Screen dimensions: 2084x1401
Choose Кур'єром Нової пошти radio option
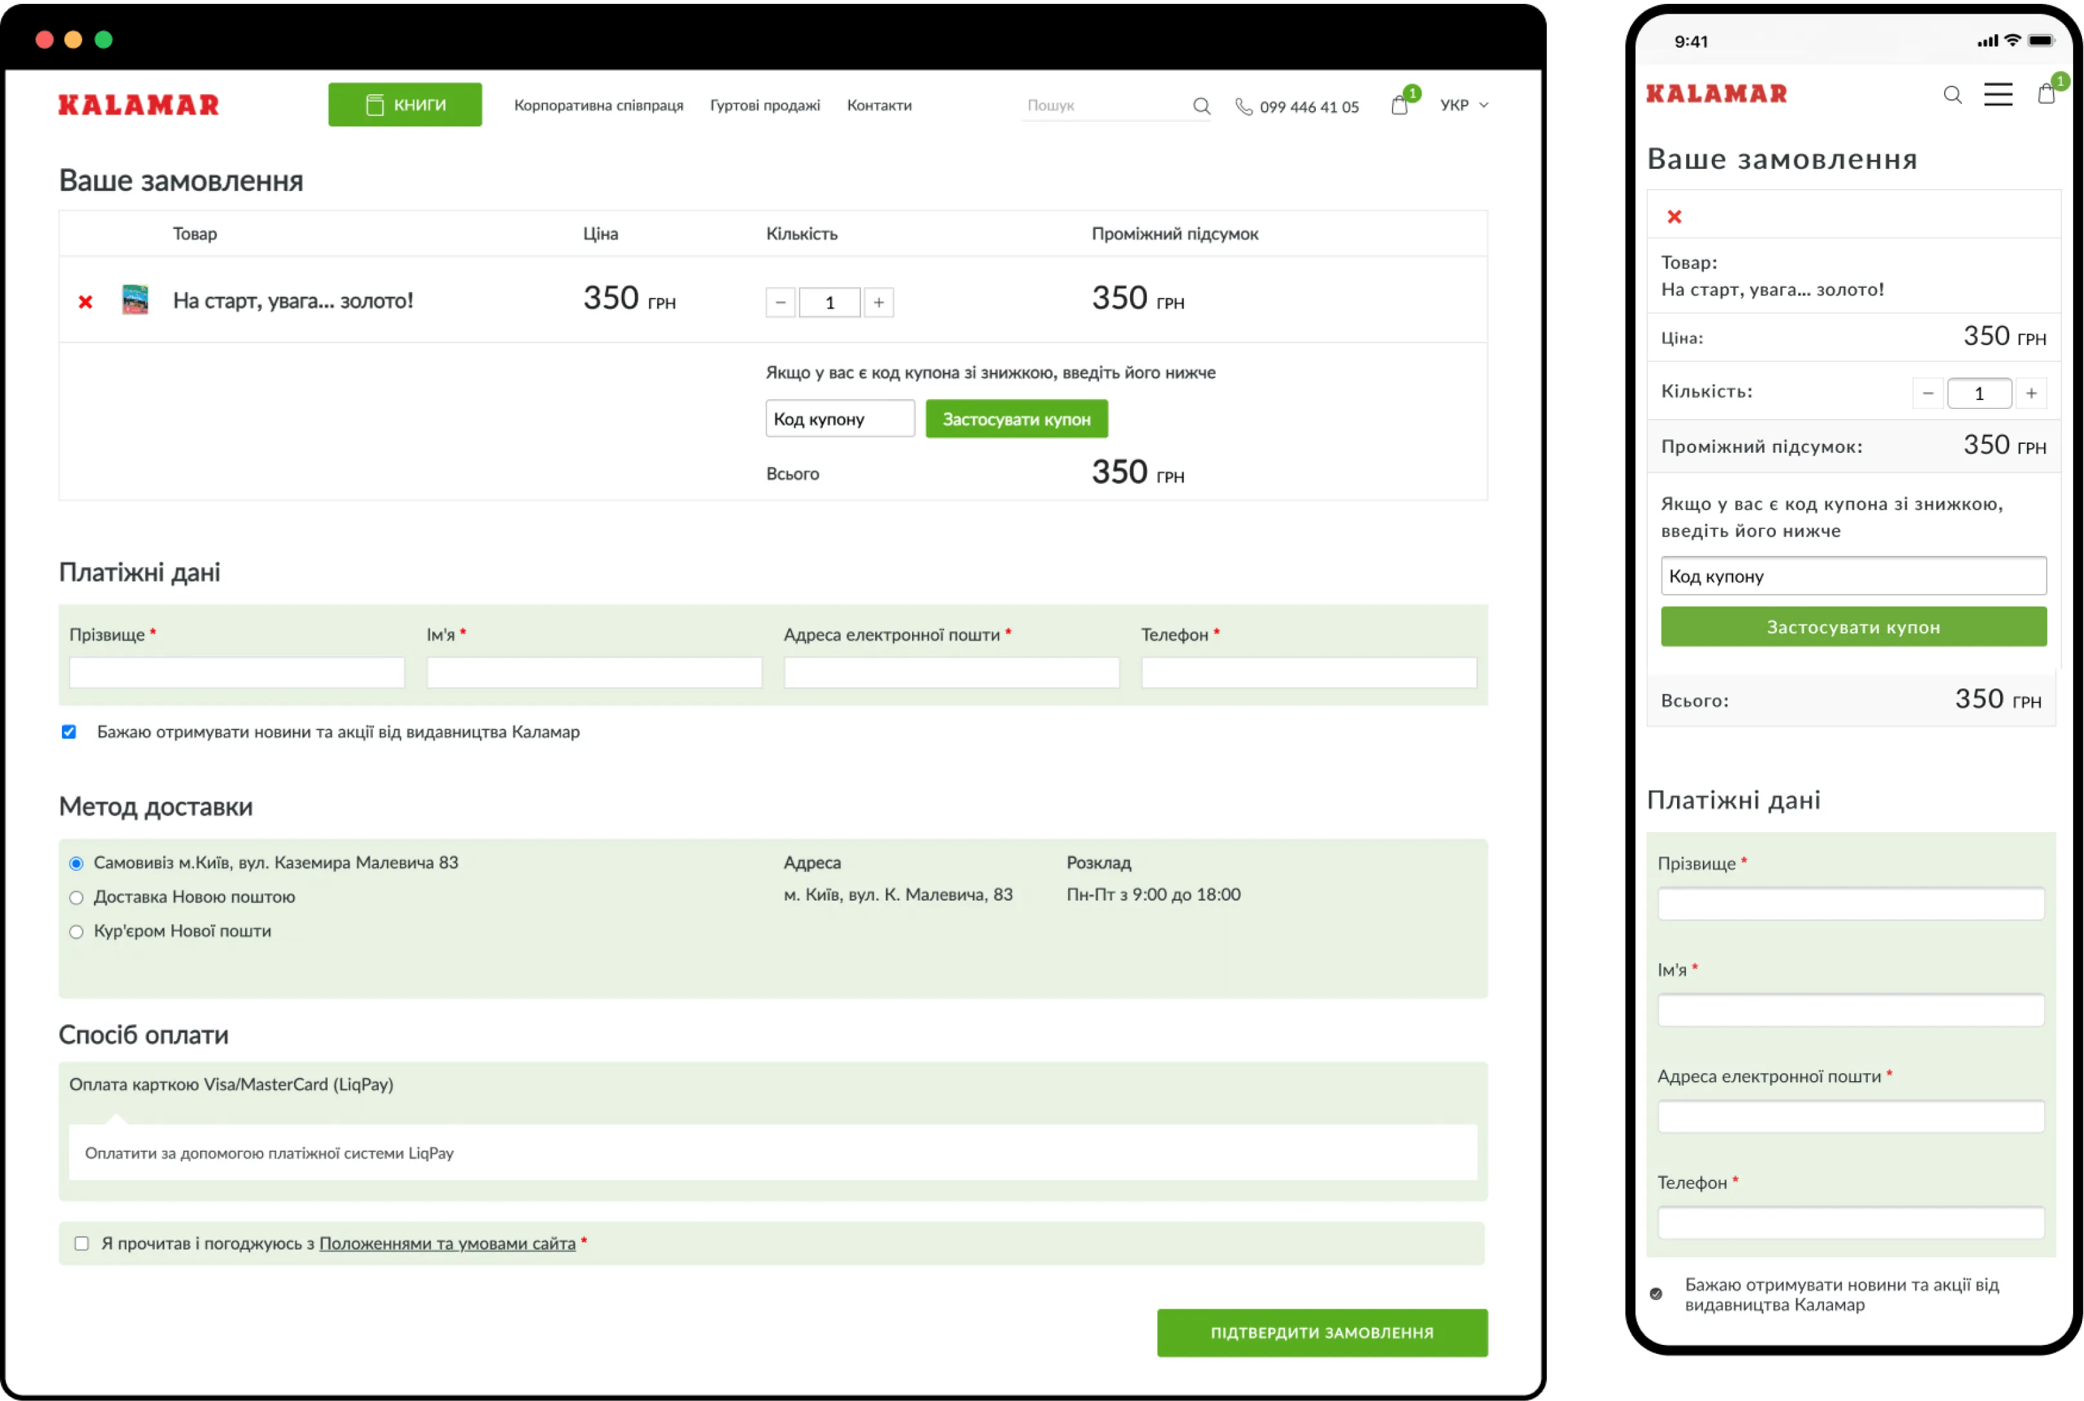coord(77,932)
